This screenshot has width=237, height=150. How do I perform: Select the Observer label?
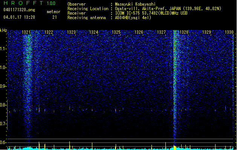[x=76, y=4]
